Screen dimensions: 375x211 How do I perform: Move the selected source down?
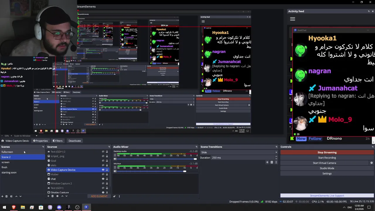pos(67,196)
